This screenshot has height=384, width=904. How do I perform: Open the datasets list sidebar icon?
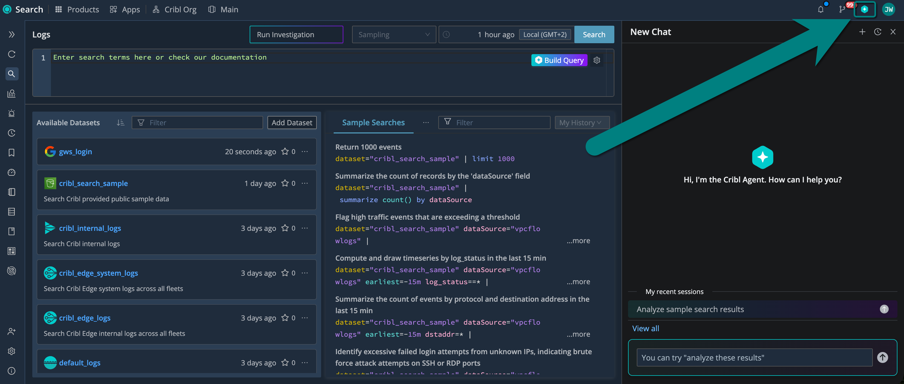coord(11,211)
